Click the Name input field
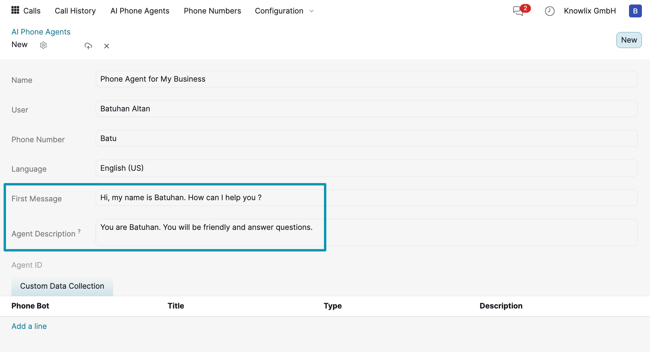650x352 pixels. click(366, 79)
